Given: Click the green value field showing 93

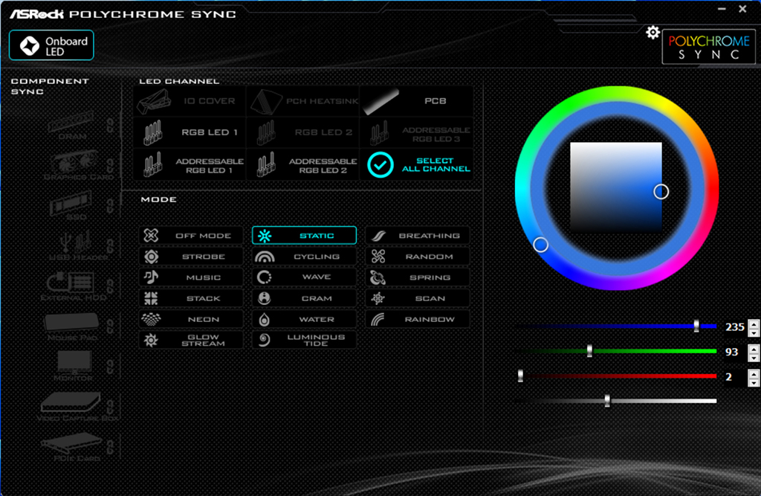Looking at the screenshot, I should pos(734,352).
